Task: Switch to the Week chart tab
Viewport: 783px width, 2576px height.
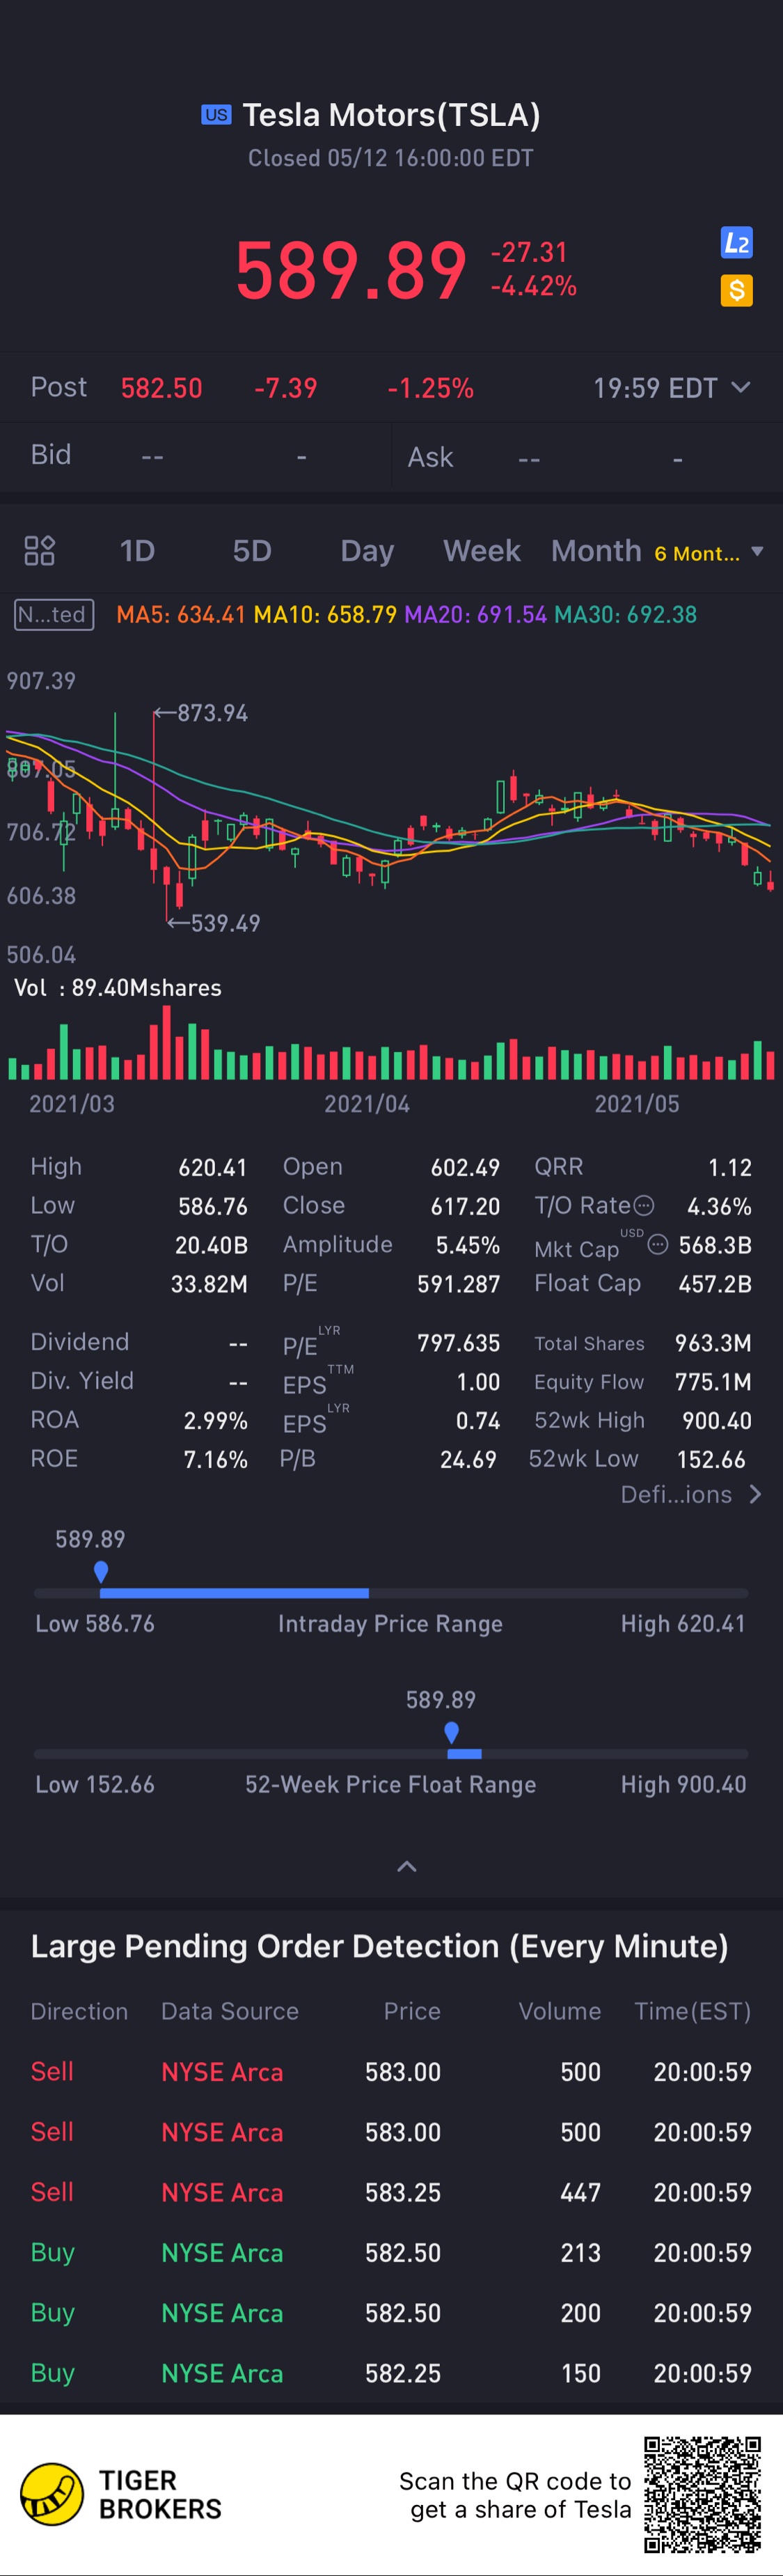Action: [x=481, y=551]
